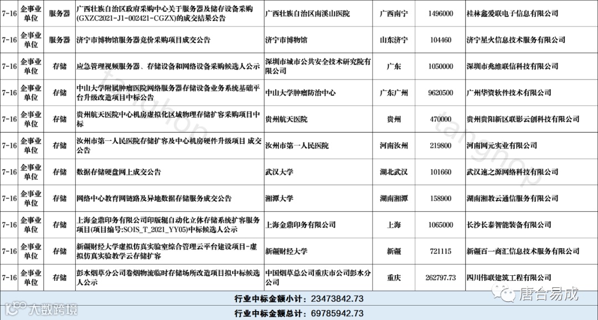Viewport: 598px width, 320px height.
Task: Select buyer 汝州市第一人民医院
Action: click(297, 146)
